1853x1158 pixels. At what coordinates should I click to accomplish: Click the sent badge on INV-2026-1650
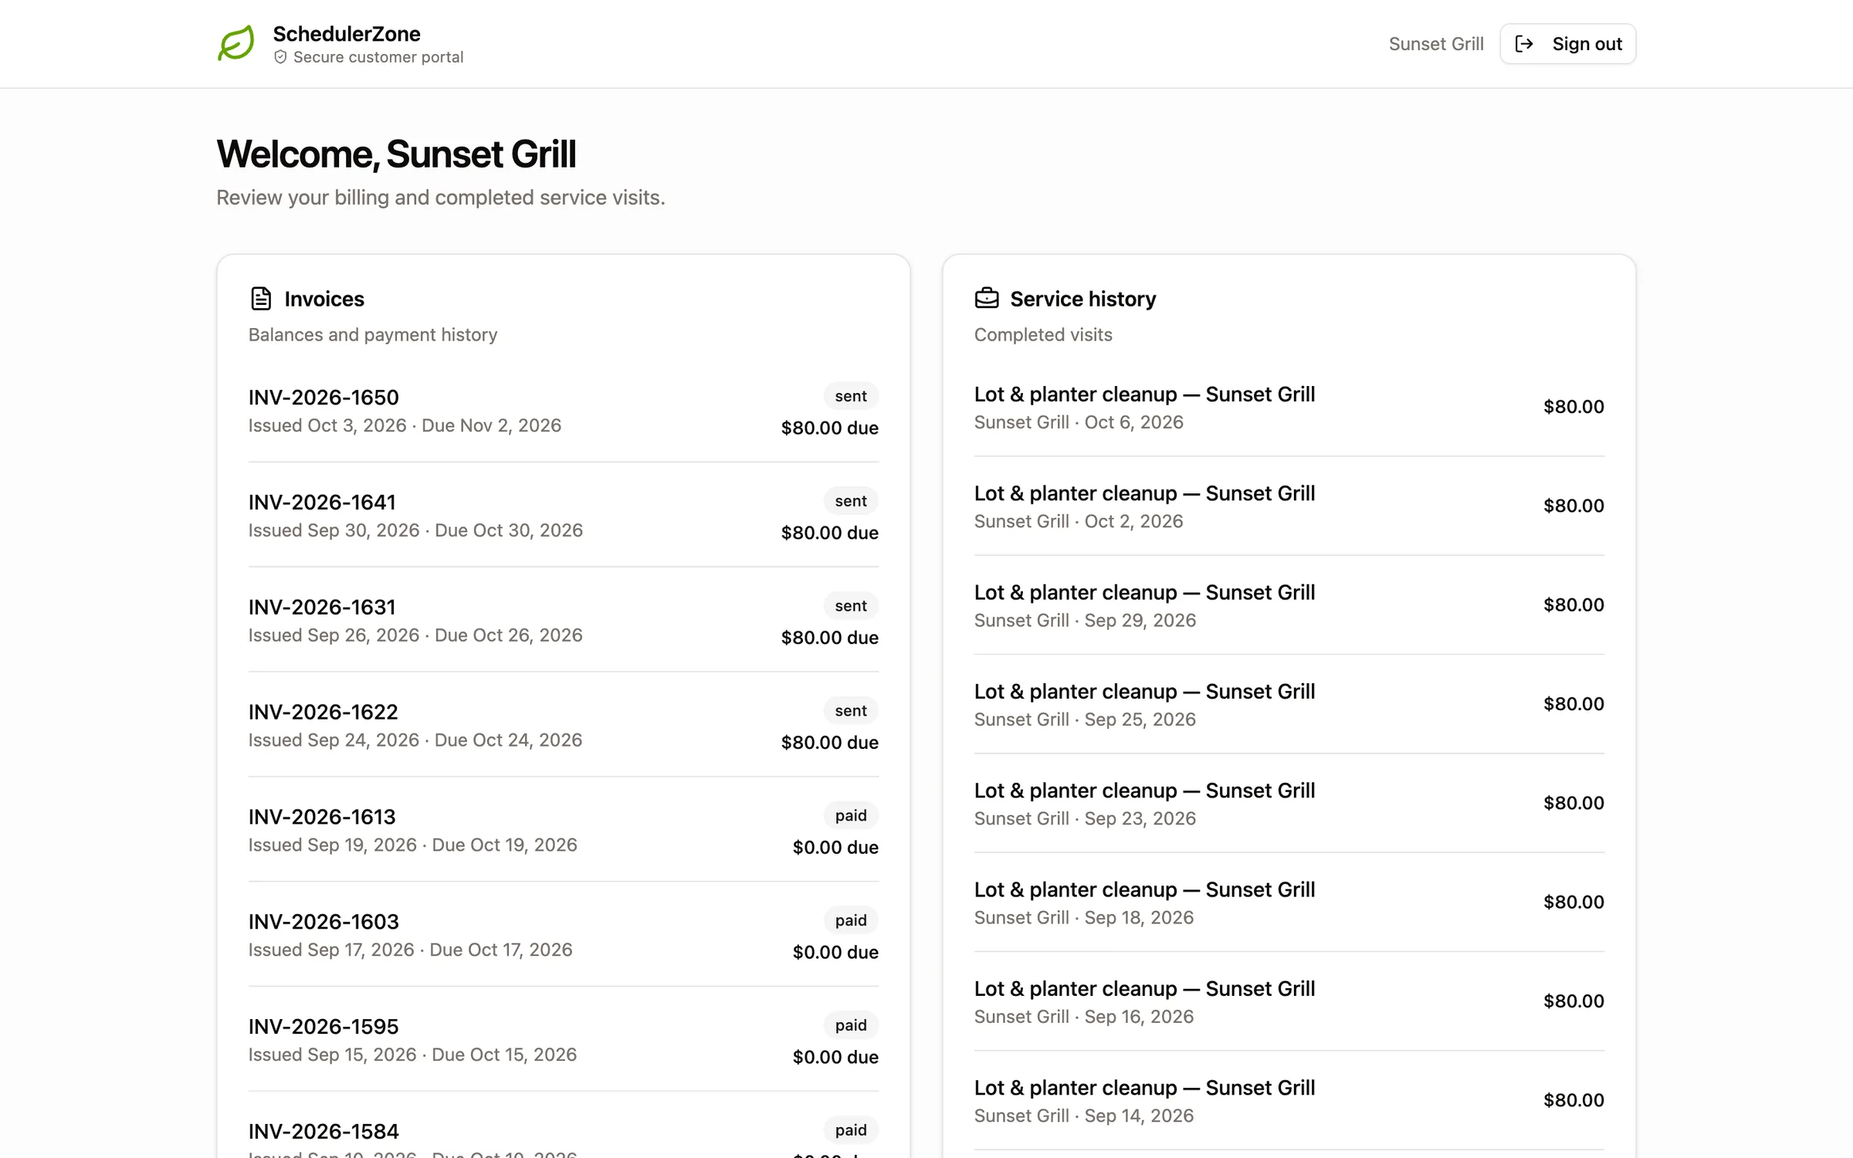pos(851,396)
